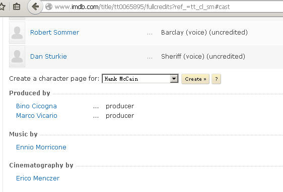Screen dimensions: 283x192
Task: Open Dan Sturkie's profile link
Action: (48, 56)
